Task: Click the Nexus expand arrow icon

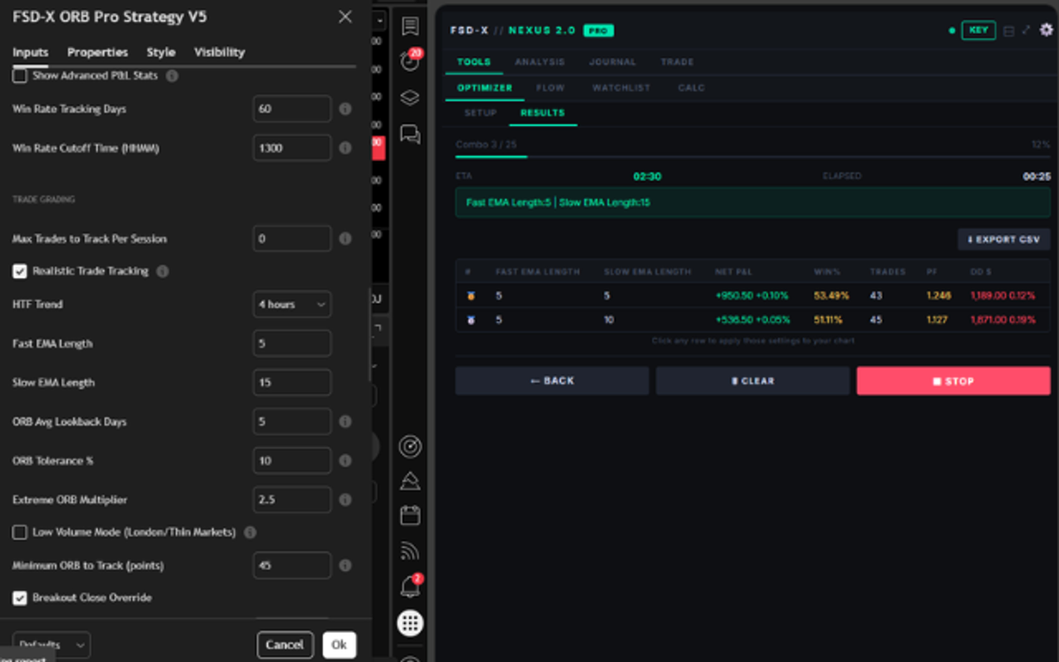Action: 1026,30
